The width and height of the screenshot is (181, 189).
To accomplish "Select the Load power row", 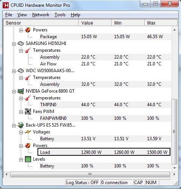I will tap(104, 152).
